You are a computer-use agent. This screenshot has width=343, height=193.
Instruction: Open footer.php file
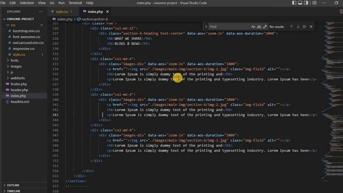click(19, 84)
